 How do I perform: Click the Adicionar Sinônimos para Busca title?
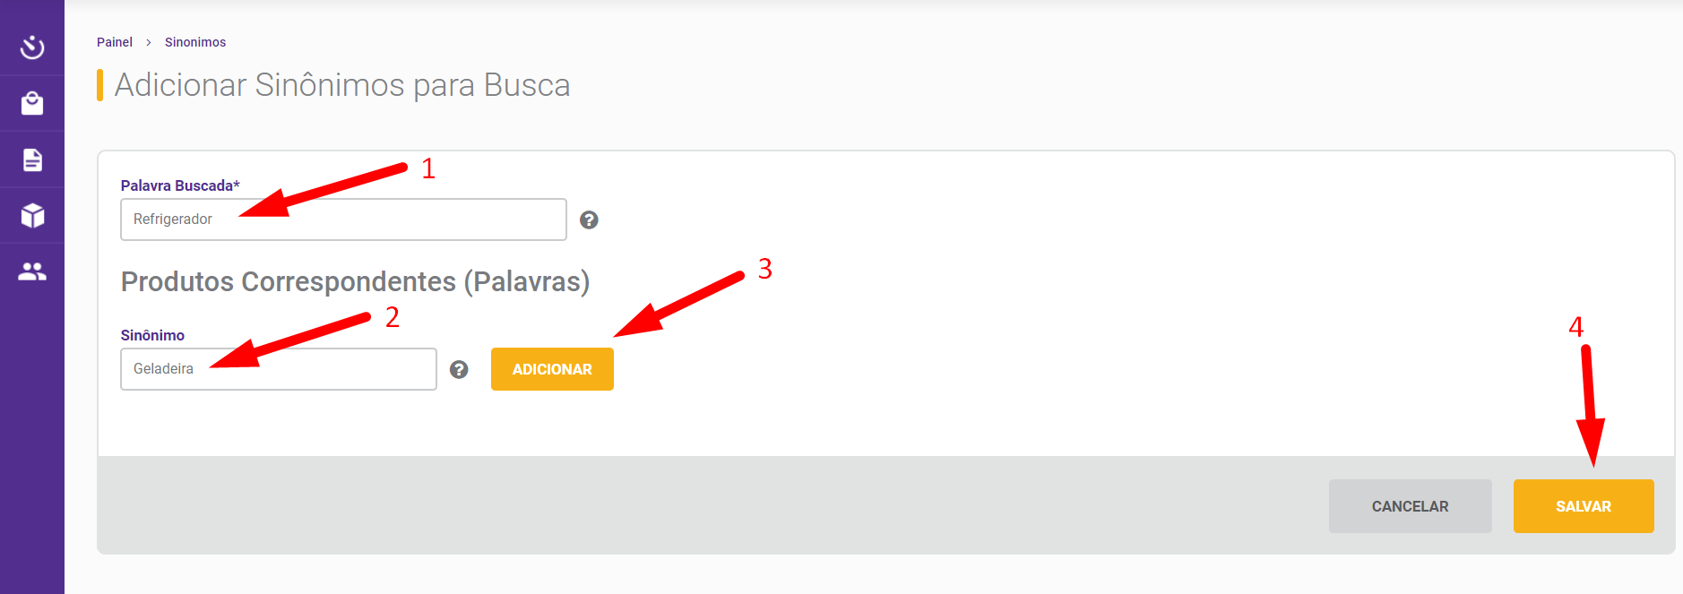point(342,85)
